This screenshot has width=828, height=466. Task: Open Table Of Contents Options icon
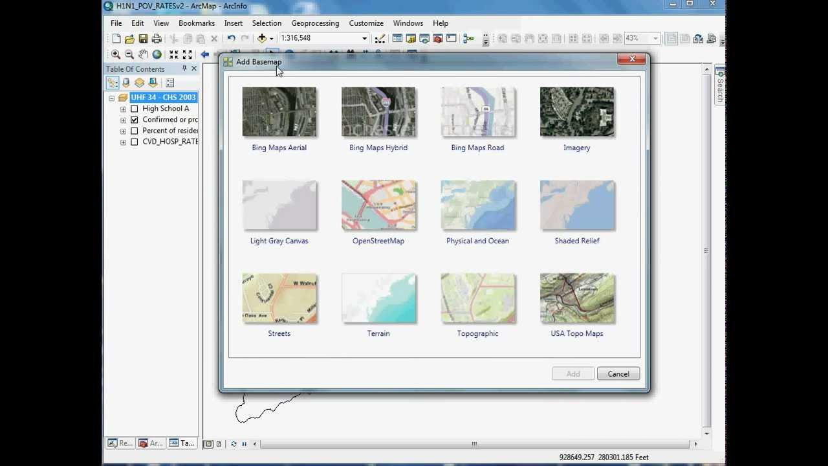pyautogui.click(x=169, y=83)
